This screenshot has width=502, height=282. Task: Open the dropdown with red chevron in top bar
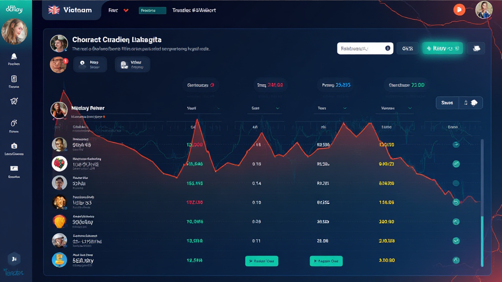pos(126,10)
